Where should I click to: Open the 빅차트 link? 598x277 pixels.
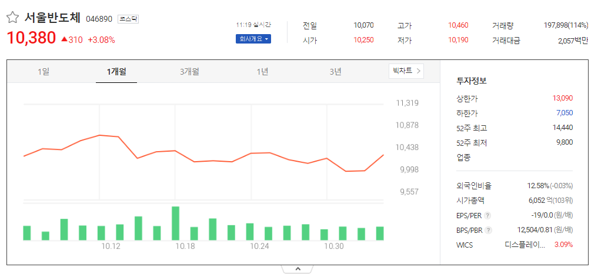click(x=406, y=71)
